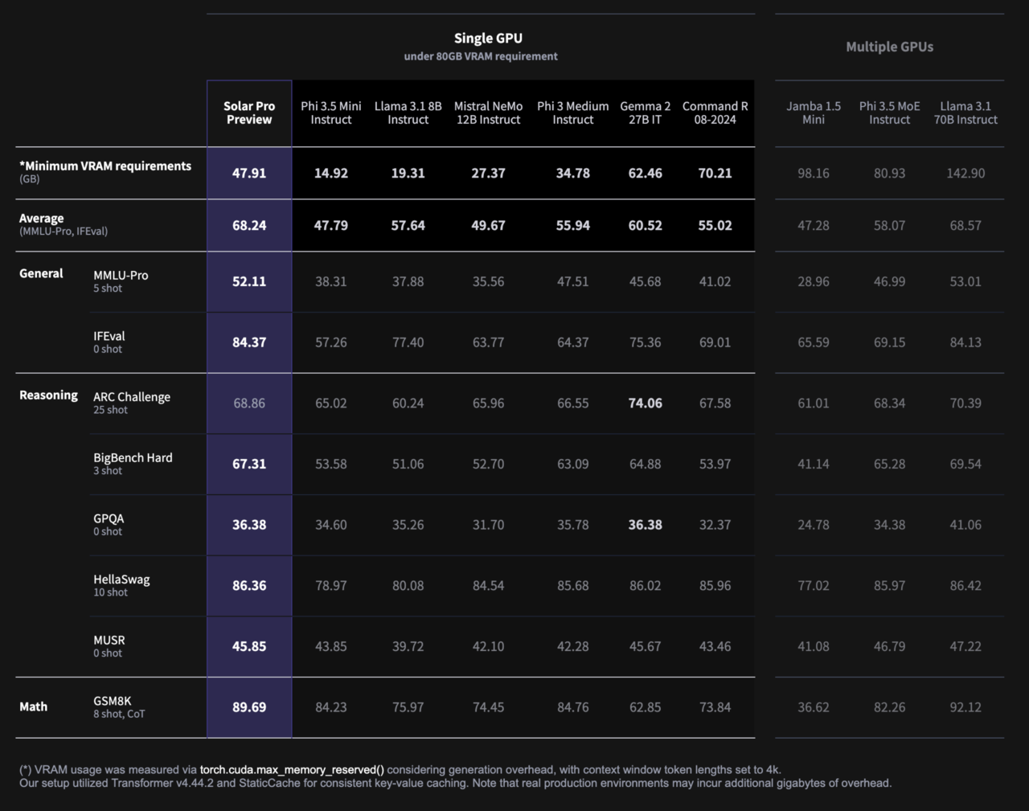Select Jamba 1.5 Mini GPQA score 24.78
The width and height of the screenshot is (1029, 811).
814,525
